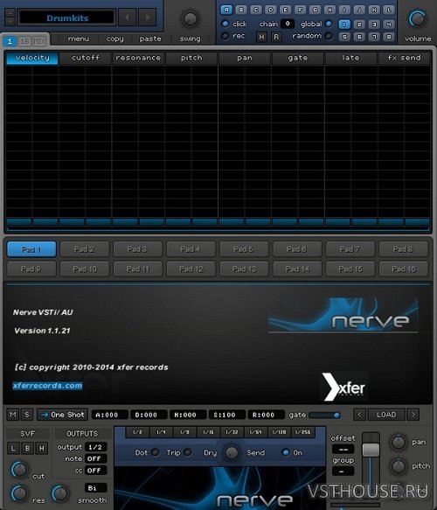437x510 pixels.
Task: Select the L low-pass filter type
Action: (x=13, y=449)
